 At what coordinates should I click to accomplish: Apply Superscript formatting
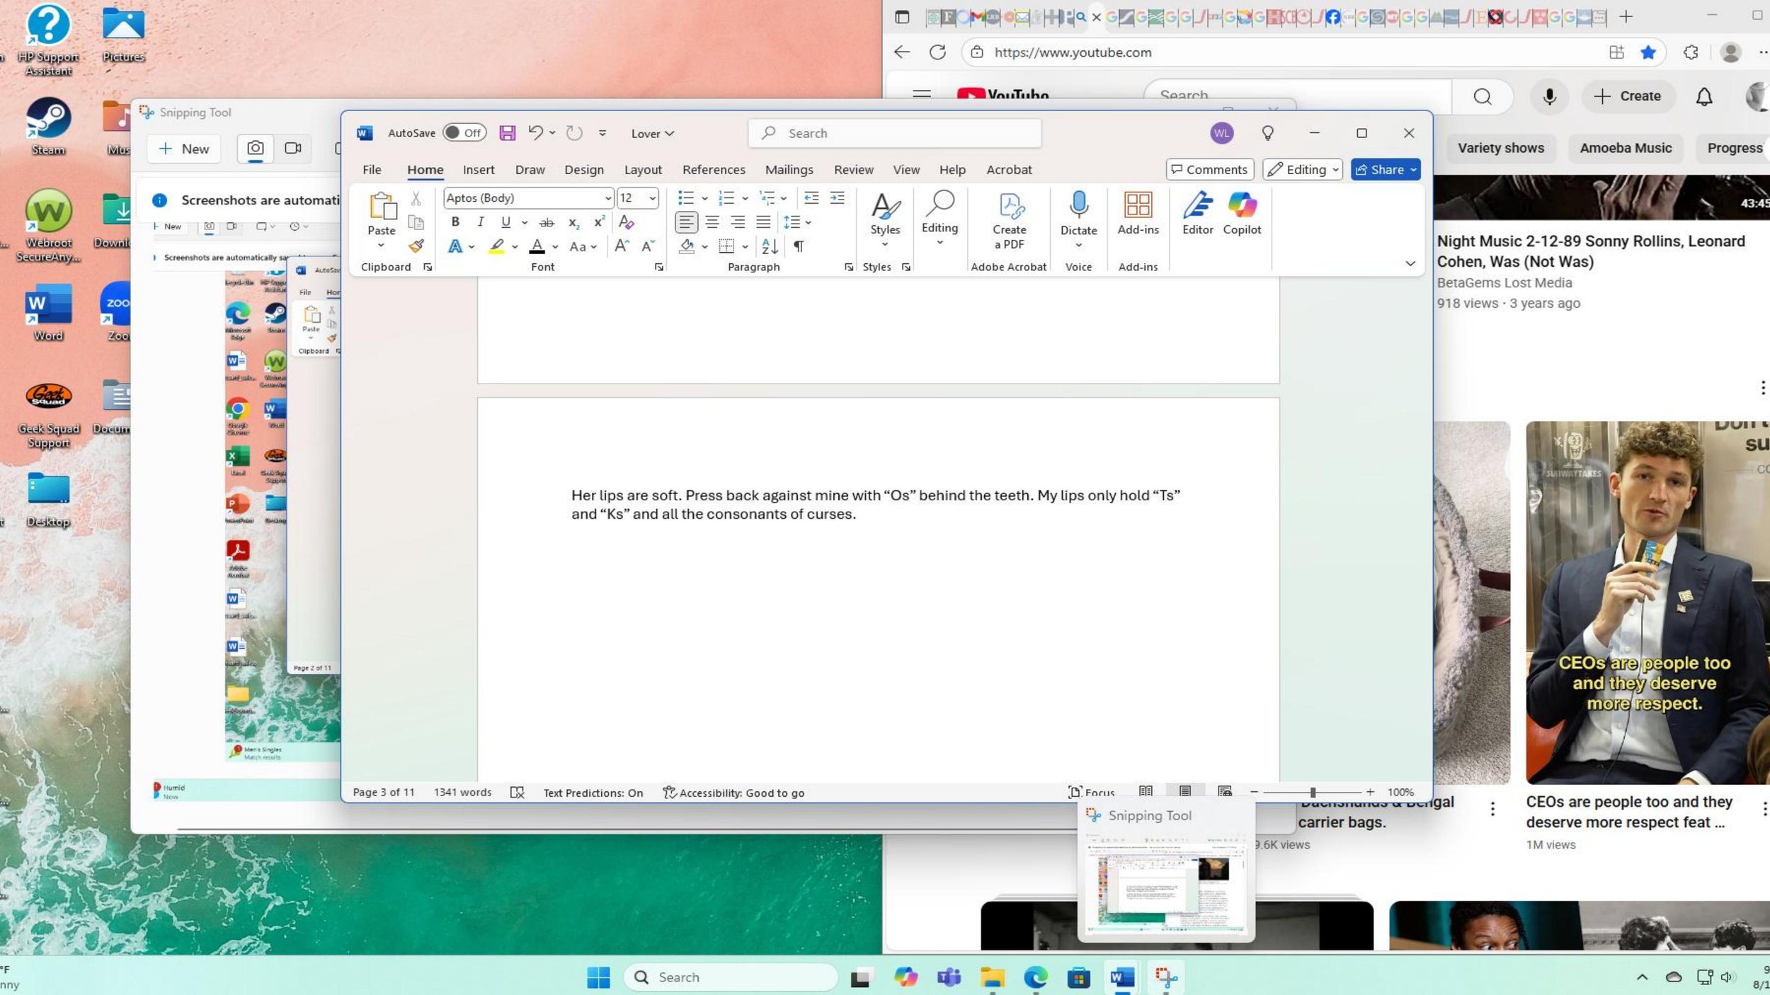[x=599, y=222]
